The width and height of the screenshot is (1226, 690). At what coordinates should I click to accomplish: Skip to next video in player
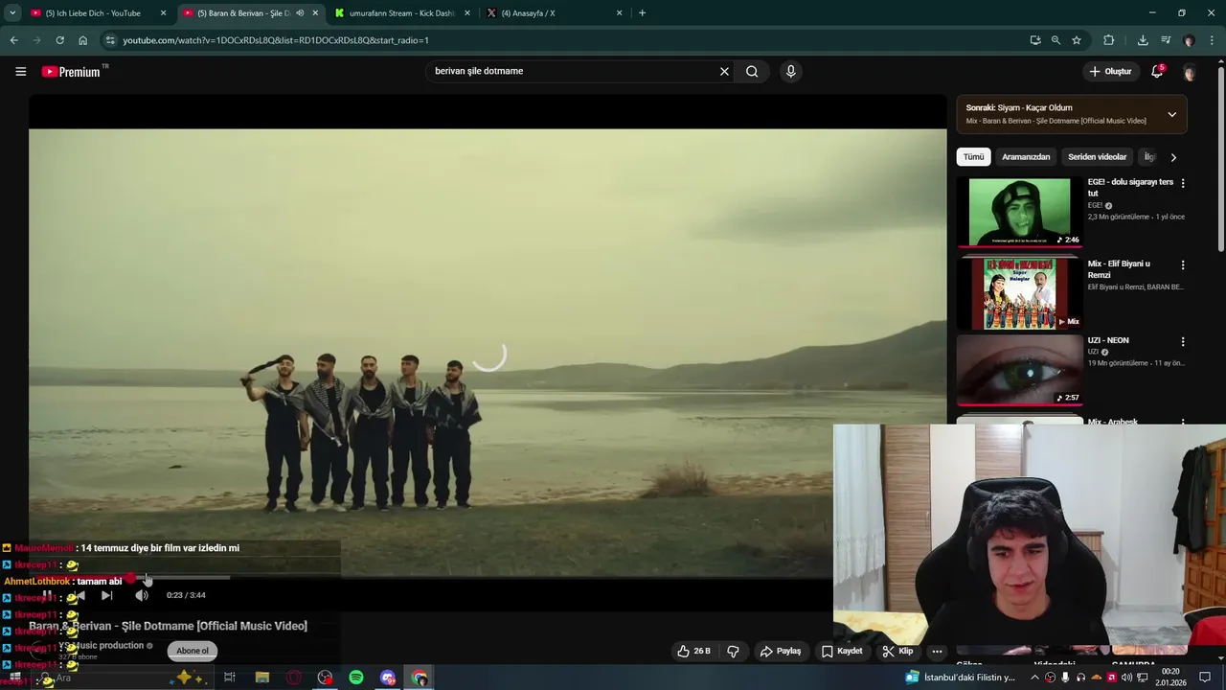point(107,595)
